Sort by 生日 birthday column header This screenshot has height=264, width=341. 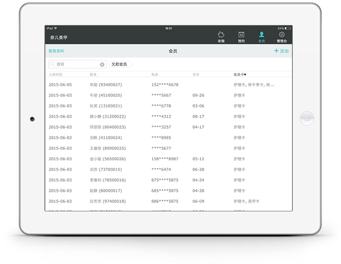click(x=196, y=75)
